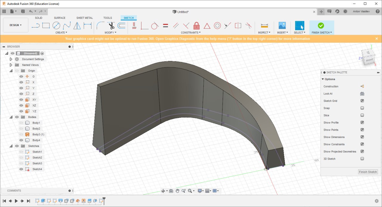Switch to the SURFACE tab
Image resolution: width=382 pixels, height=207 pixels.
coord(60,18)
